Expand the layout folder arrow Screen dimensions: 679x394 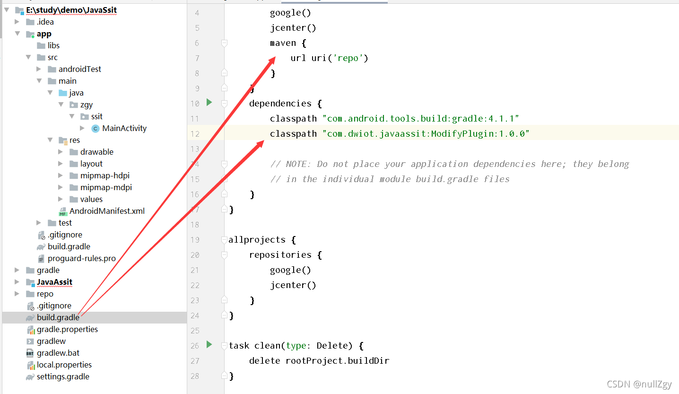(61, 164)
